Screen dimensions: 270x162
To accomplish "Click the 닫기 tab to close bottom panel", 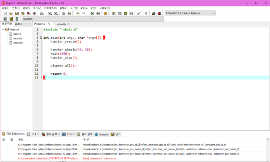I will 116,134.
